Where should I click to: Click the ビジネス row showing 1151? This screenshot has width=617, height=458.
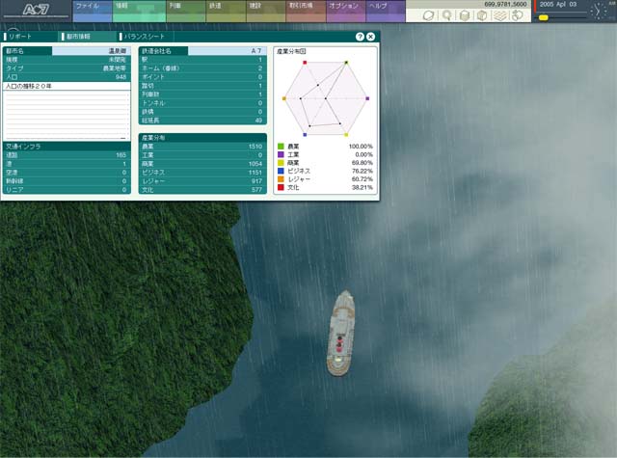pos(202,173)
